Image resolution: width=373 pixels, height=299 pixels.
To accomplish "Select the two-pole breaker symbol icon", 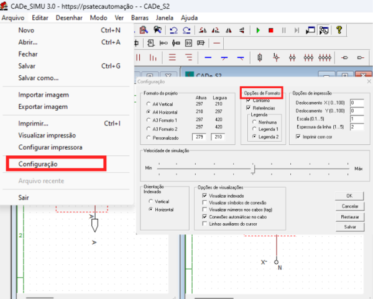I will click(x=292, y=58).
